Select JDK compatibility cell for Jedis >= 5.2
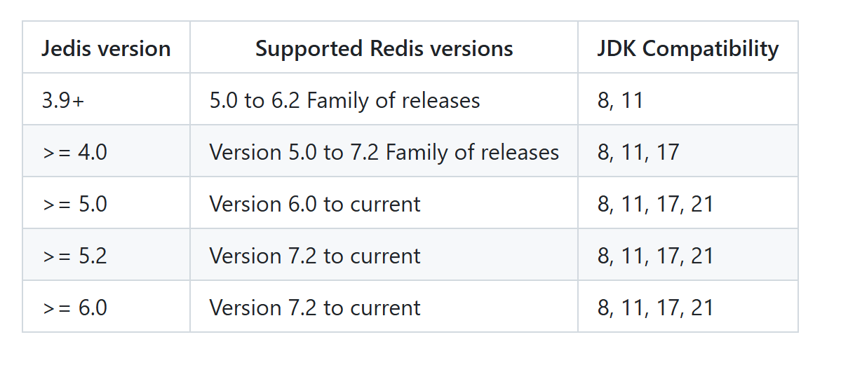Viewport: 848px width, 365px height. coord(655,256)
